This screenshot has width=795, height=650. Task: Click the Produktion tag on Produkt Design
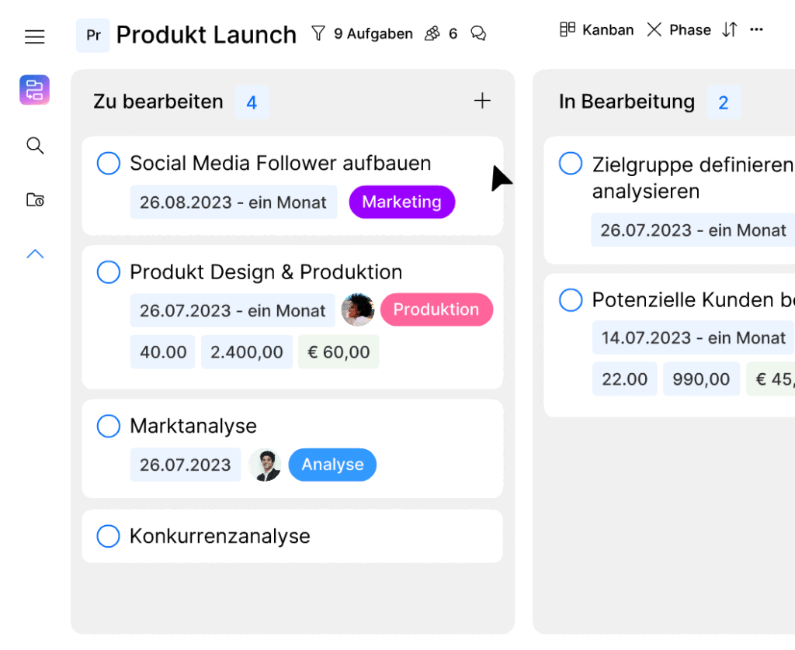click(436, 309)
